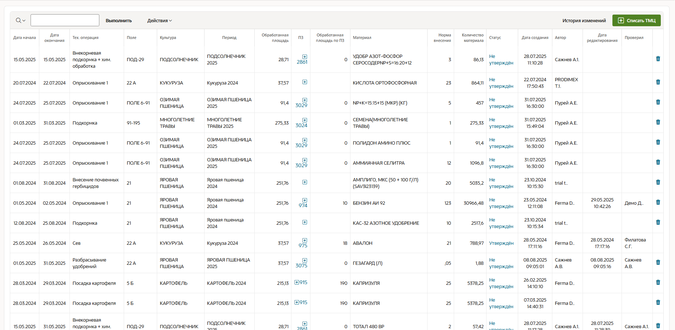Image resolution: width=675 pixels, height=330 pixels.
Task: Delete the УДОБР АЗОТ-ФОСФОР row with trash icon
Action: click(658, 59)
